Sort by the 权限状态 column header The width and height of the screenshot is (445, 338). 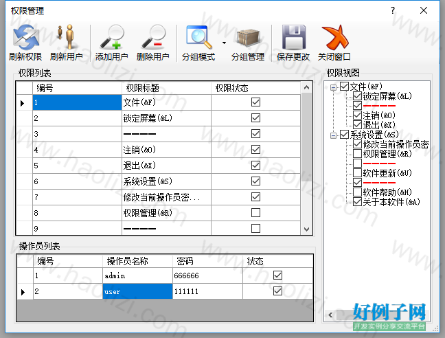255,88
